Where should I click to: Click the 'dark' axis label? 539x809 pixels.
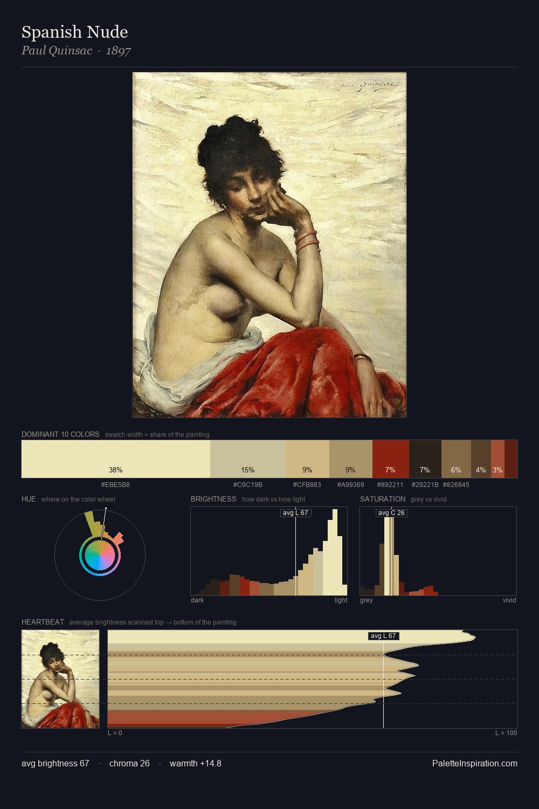coord(197,600)
